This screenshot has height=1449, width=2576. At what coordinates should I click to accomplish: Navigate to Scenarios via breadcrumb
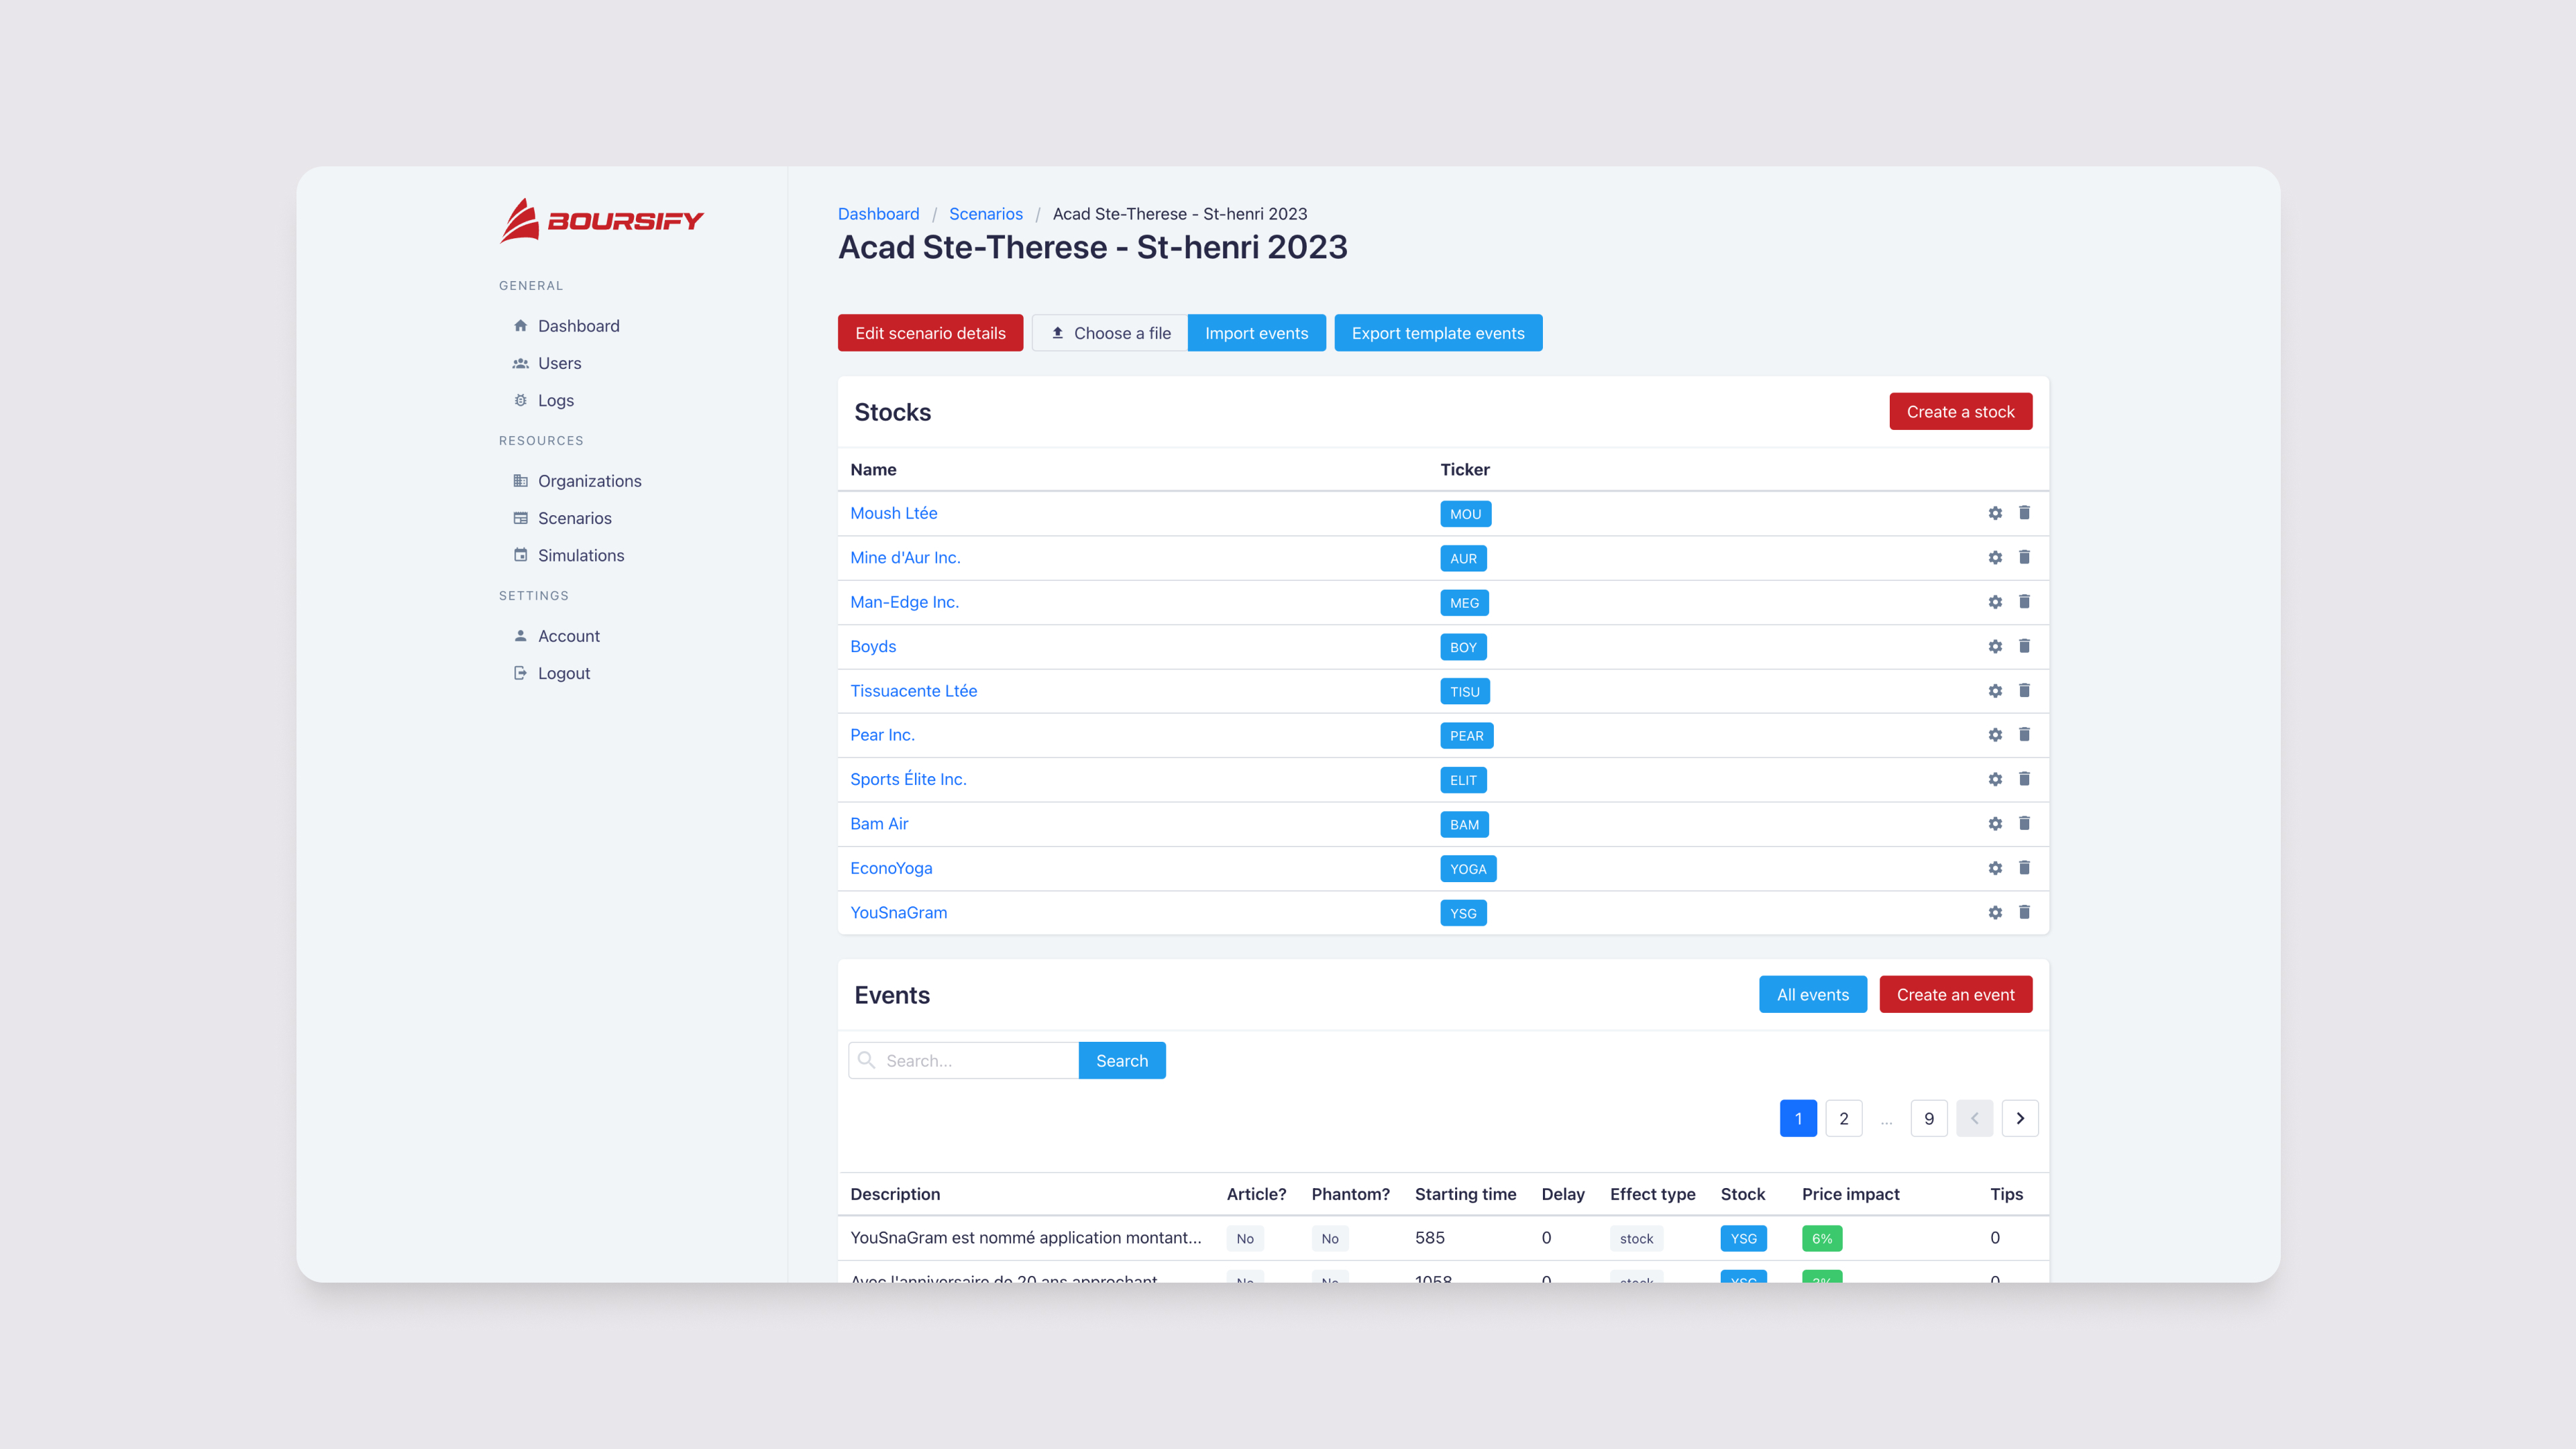985,213
